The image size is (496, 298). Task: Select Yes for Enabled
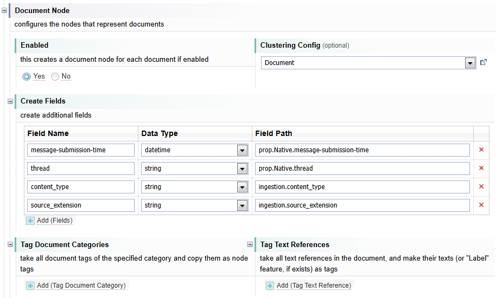(x=27, y=77)
